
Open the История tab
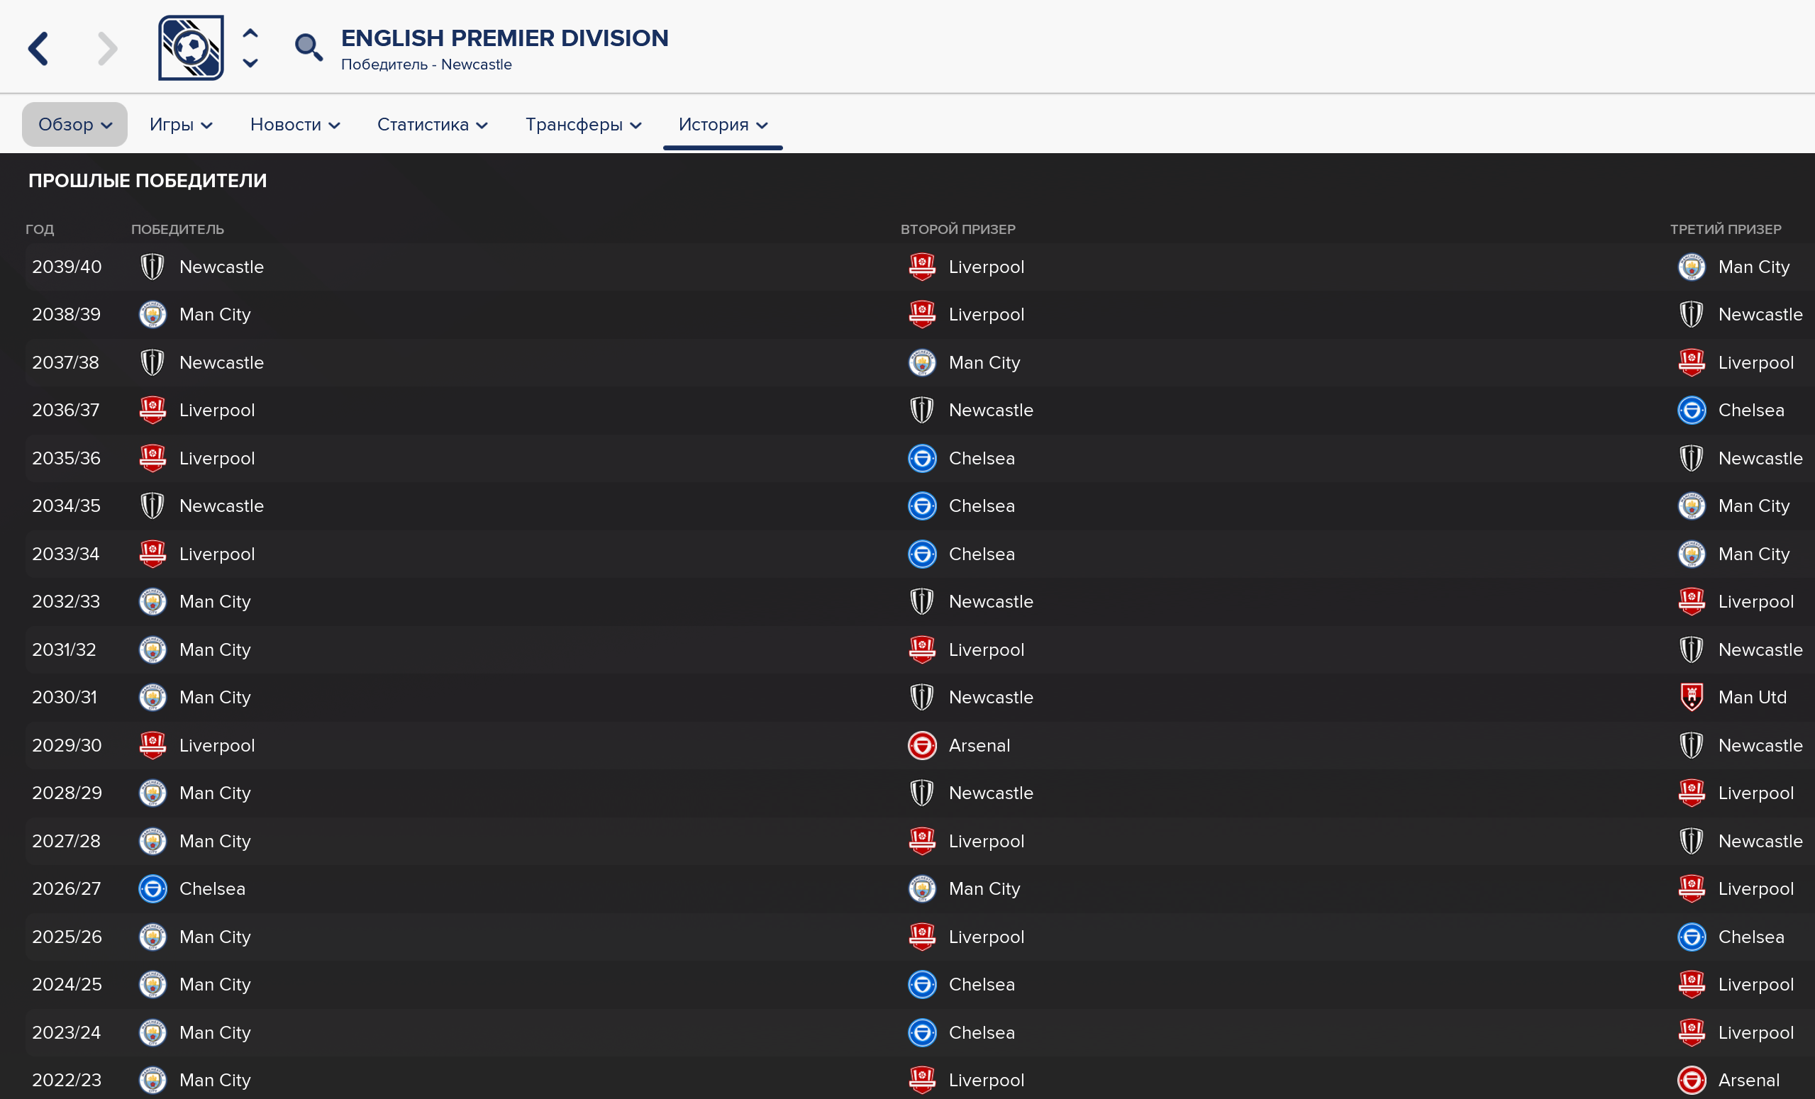point(723,125)
